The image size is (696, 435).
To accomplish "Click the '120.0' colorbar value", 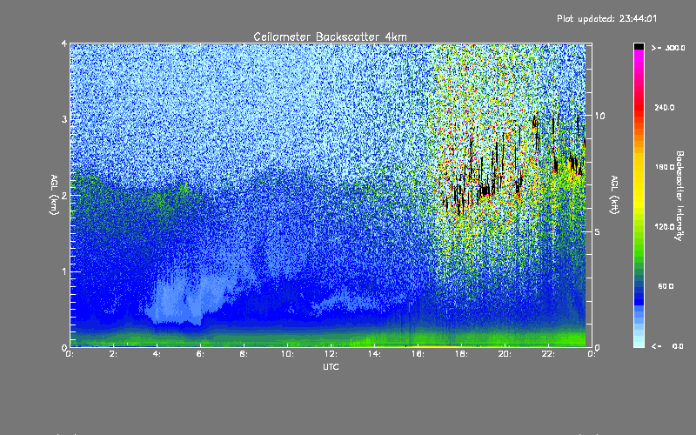I will [x=665, y=226].
